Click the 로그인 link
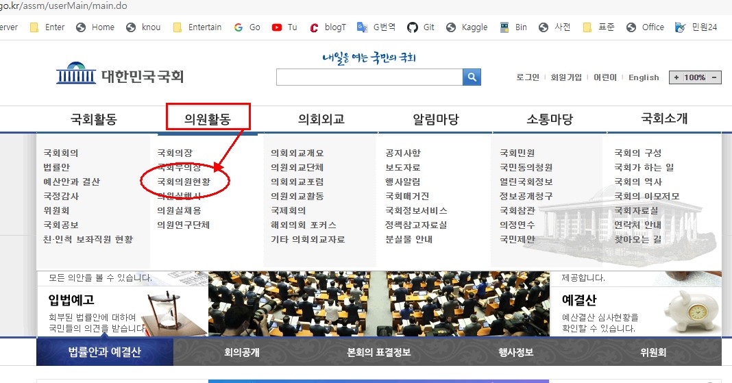The image size is (732, 383). coord(528,77)
